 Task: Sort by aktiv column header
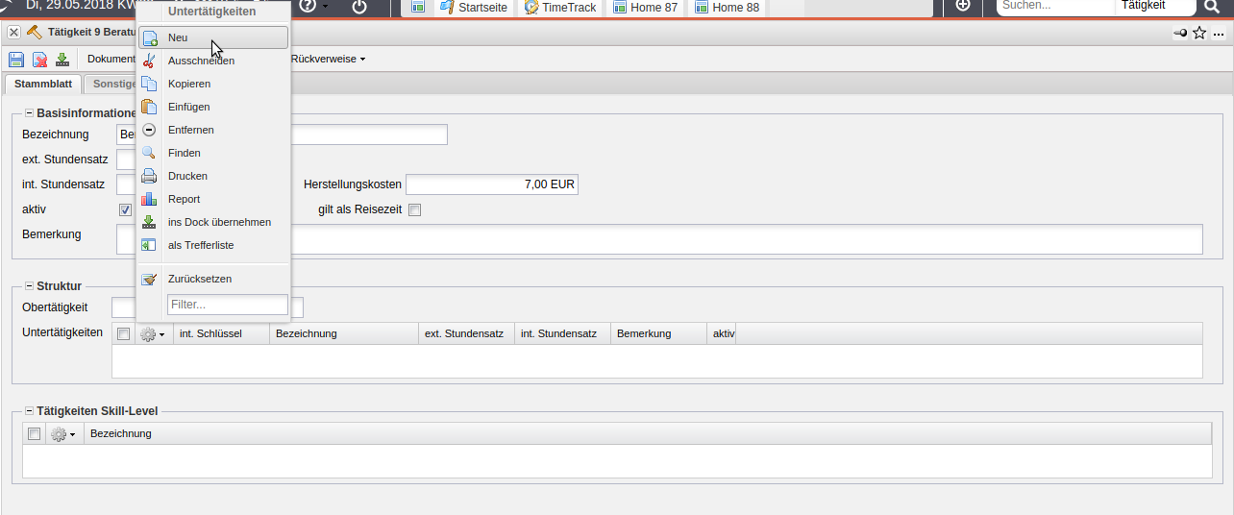point(722,333)
